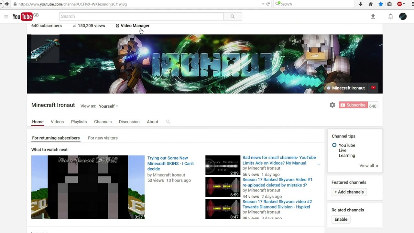Open the account avatar menu

(403, 16)
